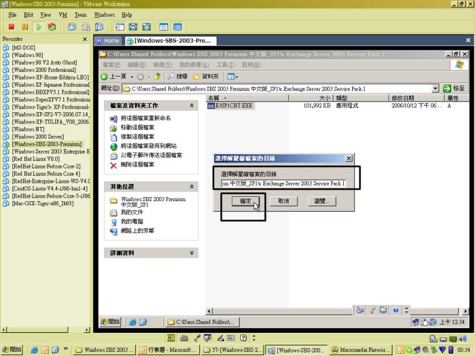The width and height of the screenshot is (475, 356).
Task: Select [Mac-OSX-Tiger-x86_IMG] in Favorites
Action: [43, 204]
